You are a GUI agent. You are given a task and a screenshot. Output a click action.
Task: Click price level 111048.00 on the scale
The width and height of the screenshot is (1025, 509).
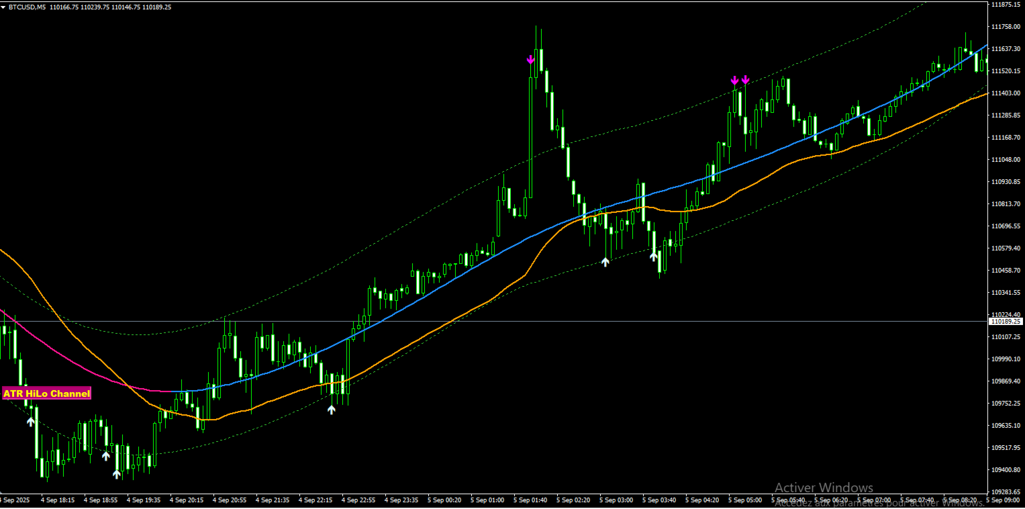[x=1005, y=159]
